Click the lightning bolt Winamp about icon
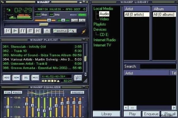The image size is (178, 118). click(84, 32)
